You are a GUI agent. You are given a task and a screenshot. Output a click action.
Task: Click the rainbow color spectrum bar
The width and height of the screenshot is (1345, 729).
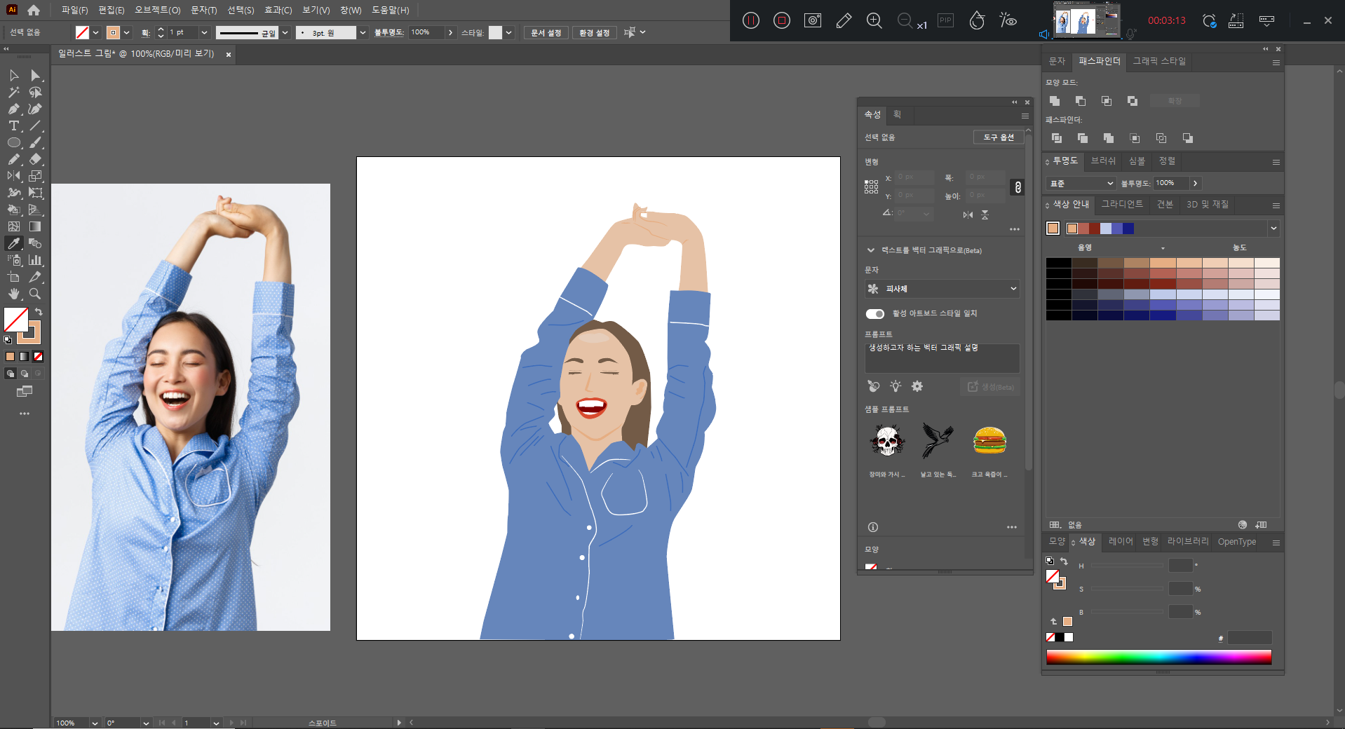[x=1158, y=657]
